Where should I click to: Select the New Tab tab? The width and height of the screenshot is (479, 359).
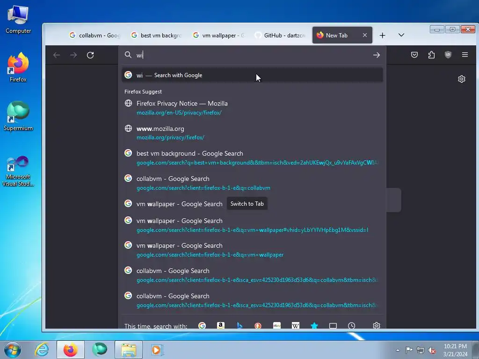tap(342, 35)
